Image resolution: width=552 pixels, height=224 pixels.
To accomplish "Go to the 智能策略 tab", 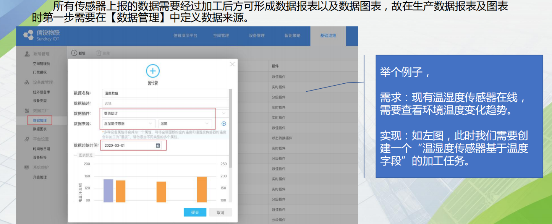I will click(x=292, y=36).
